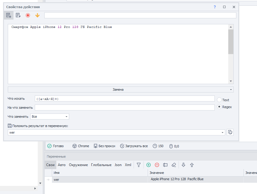This screenshot has width=257, height=194.
Task: Click the left panel scroll right arrow
Action: click(x=35, y=188)
